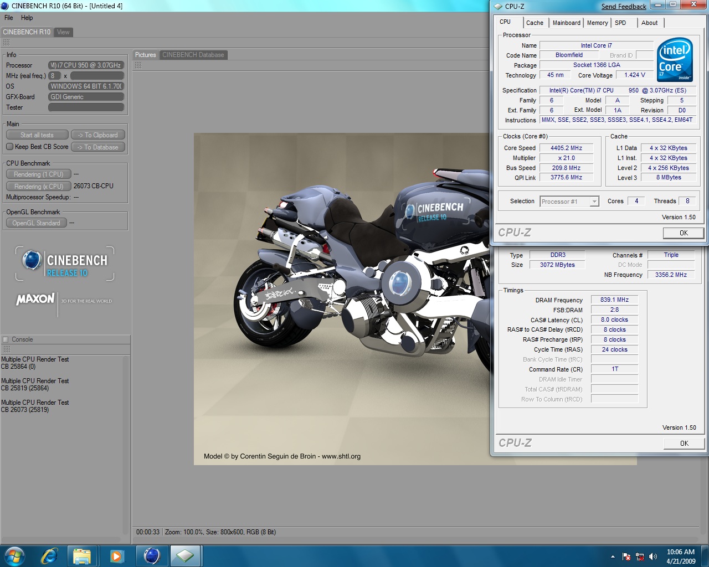The image size is (709, 567).
Task: Click To Clipboard button
Action: (98, 135)
